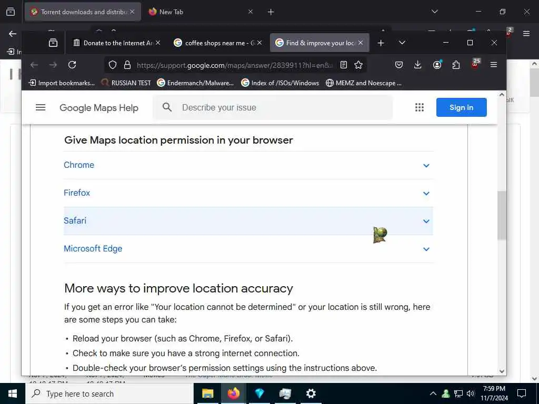Open the back window's hamburger menu
This screenshot has height=404, width=539.
tap(526, 34)
